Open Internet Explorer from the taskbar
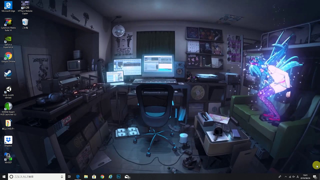Image resolution: width=320 pixels, height=180 pixels. (110, 177)
